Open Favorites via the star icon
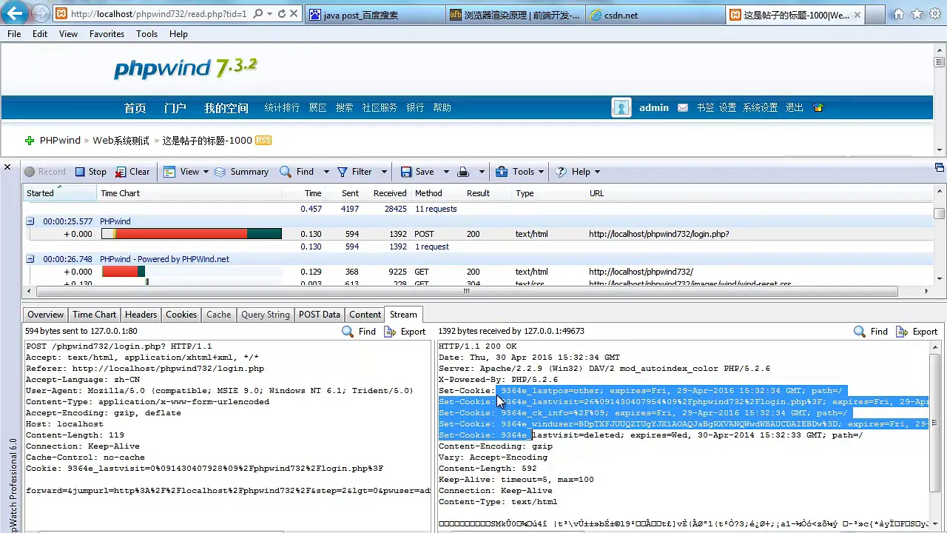 tap(917, 14)
